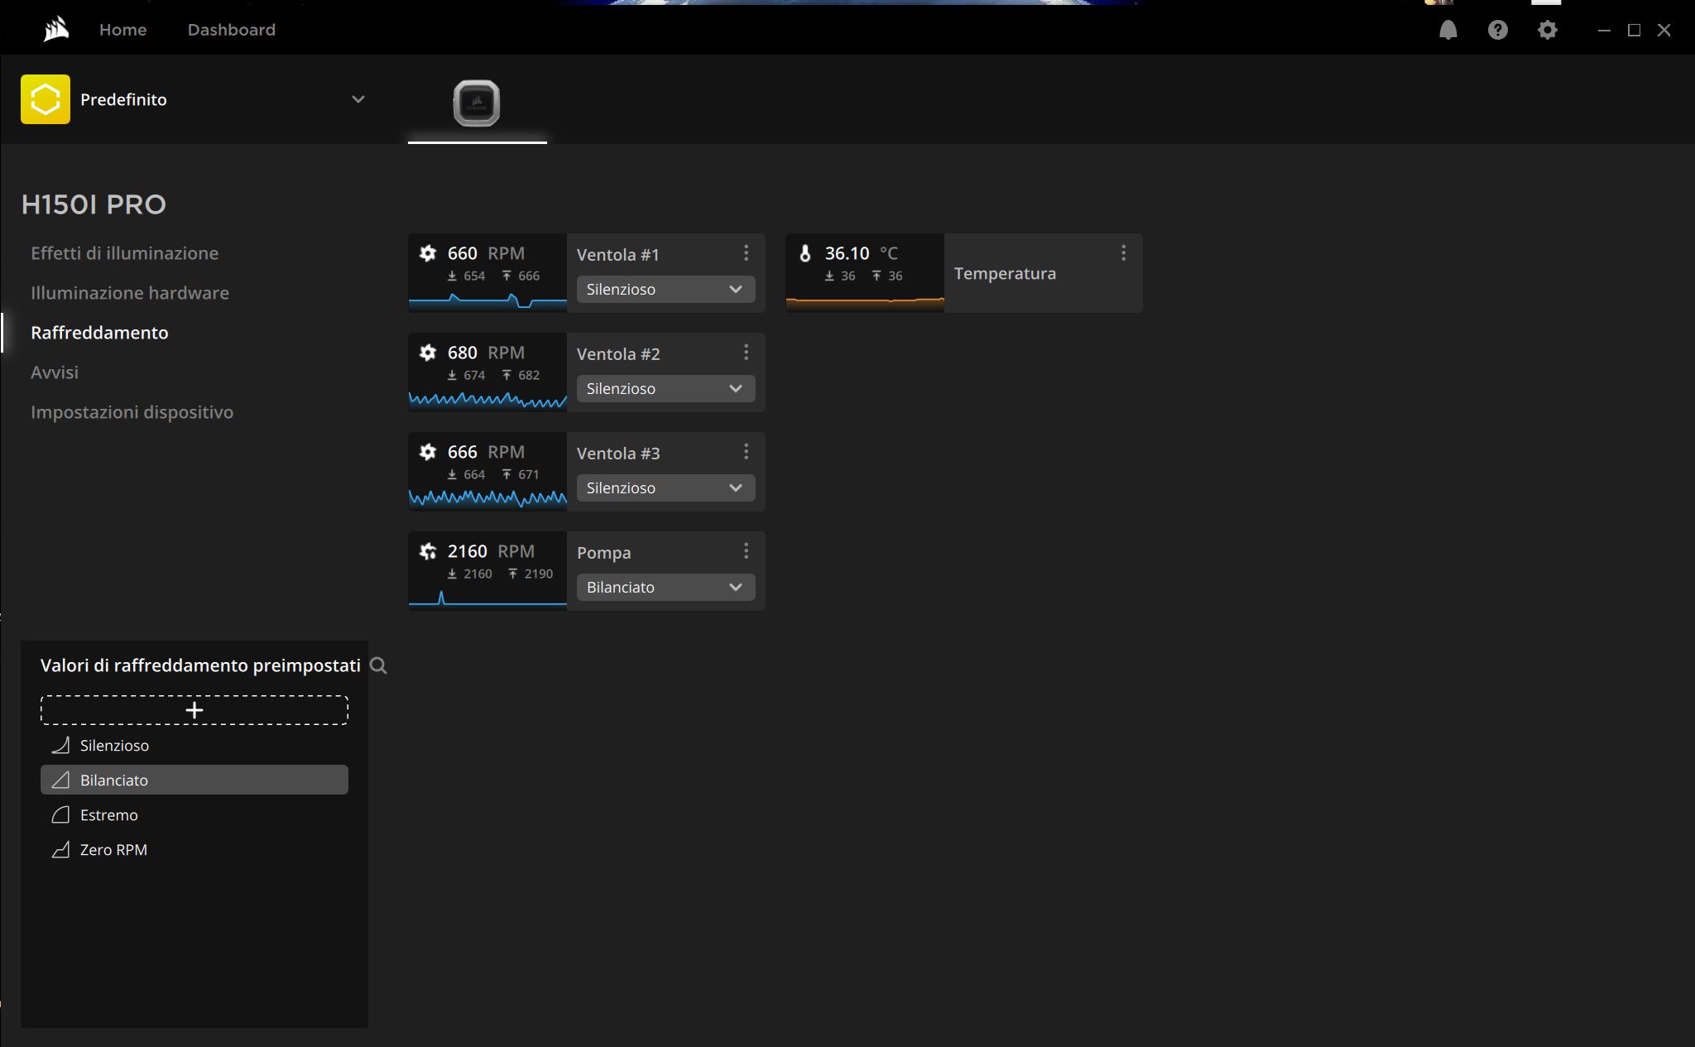Select the Silenzioso preset label

114,746
